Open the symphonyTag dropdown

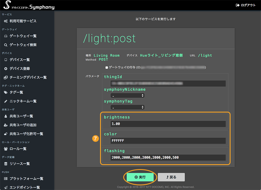[128, 107]
